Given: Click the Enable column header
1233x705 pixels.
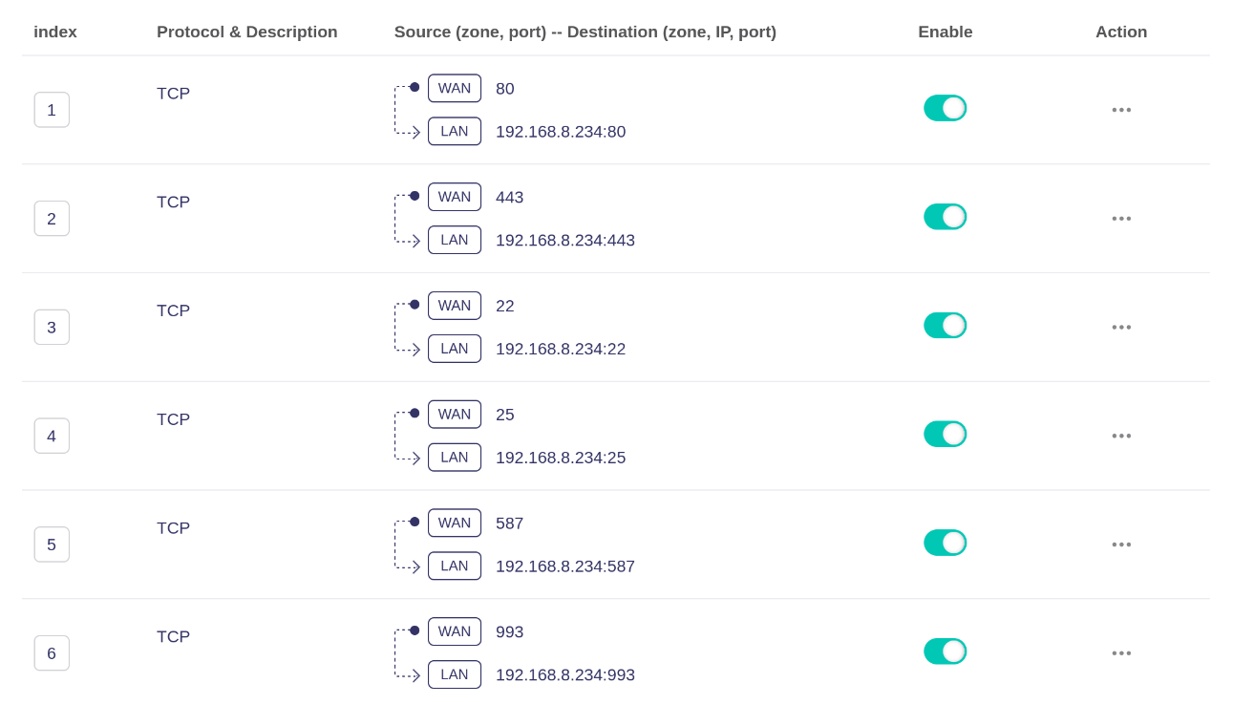Looking at the screenshot, I should [x=945, y=32].
